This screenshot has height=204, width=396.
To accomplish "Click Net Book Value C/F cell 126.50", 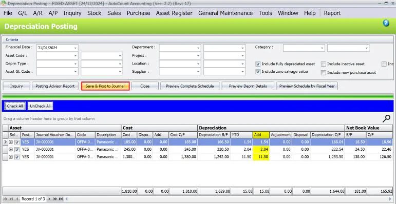I will 380,157.
